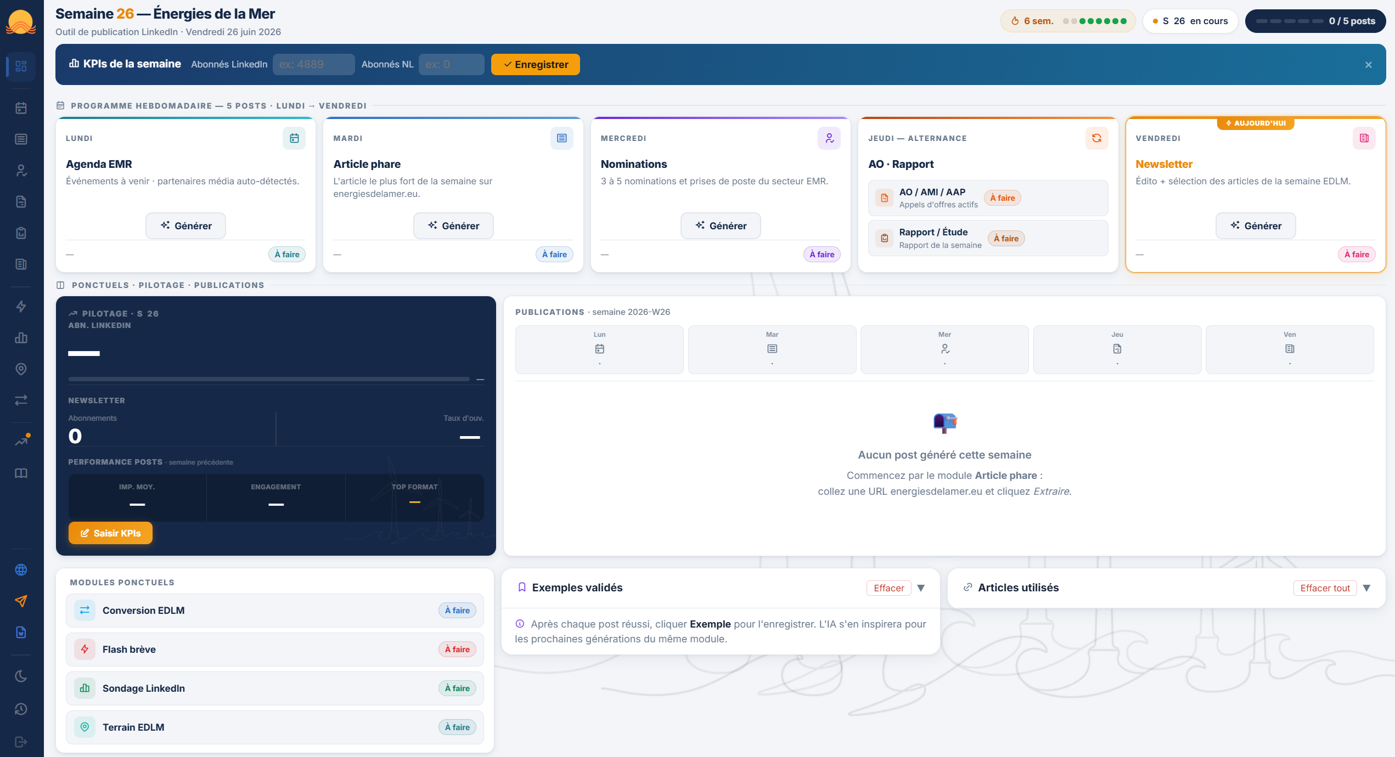
Task: Click the Abonnés NL input field
Action: pyautogui.click(x=452, y=65)
